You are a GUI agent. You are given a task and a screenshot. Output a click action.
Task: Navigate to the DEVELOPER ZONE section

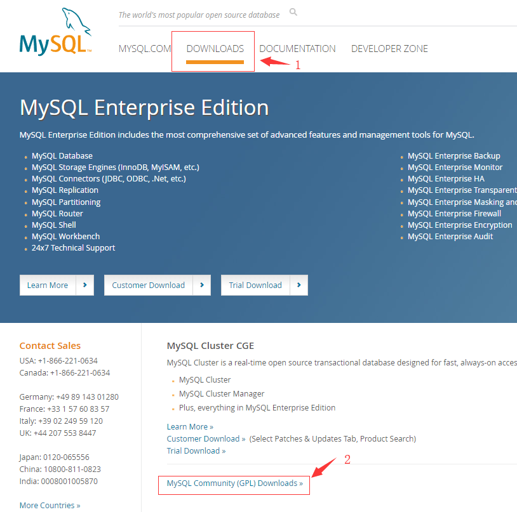click(x=389, y=48)
